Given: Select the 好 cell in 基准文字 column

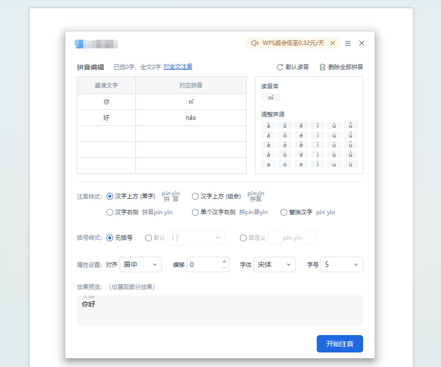Looking at the screenshot, I should pyautogui.click(x=106, y=118).
